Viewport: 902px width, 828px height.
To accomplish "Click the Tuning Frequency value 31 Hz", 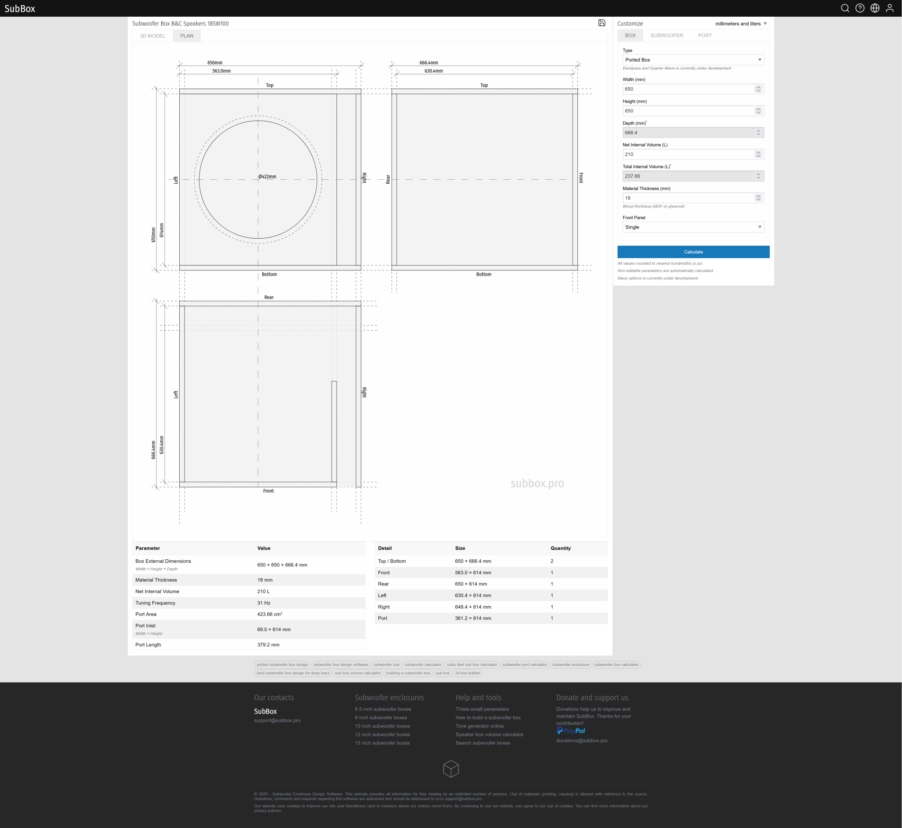I will (x=263, y=603).
